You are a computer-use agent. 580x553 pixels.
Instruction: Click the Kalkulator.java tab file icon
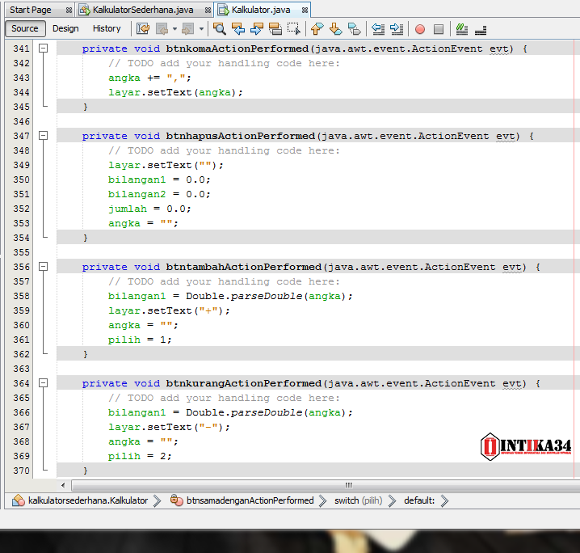click(x=224, y=10)
